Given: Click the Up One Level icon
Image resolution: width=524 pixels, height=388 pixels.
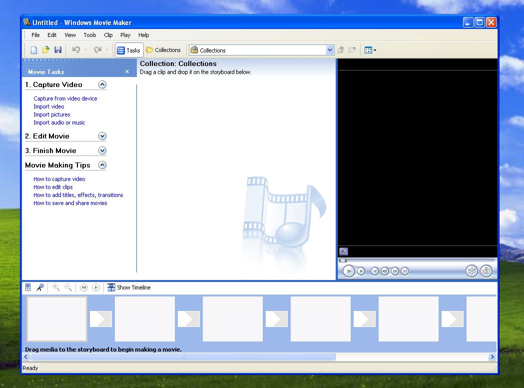Looking at the screenshot, I should (x=341, y=50).
